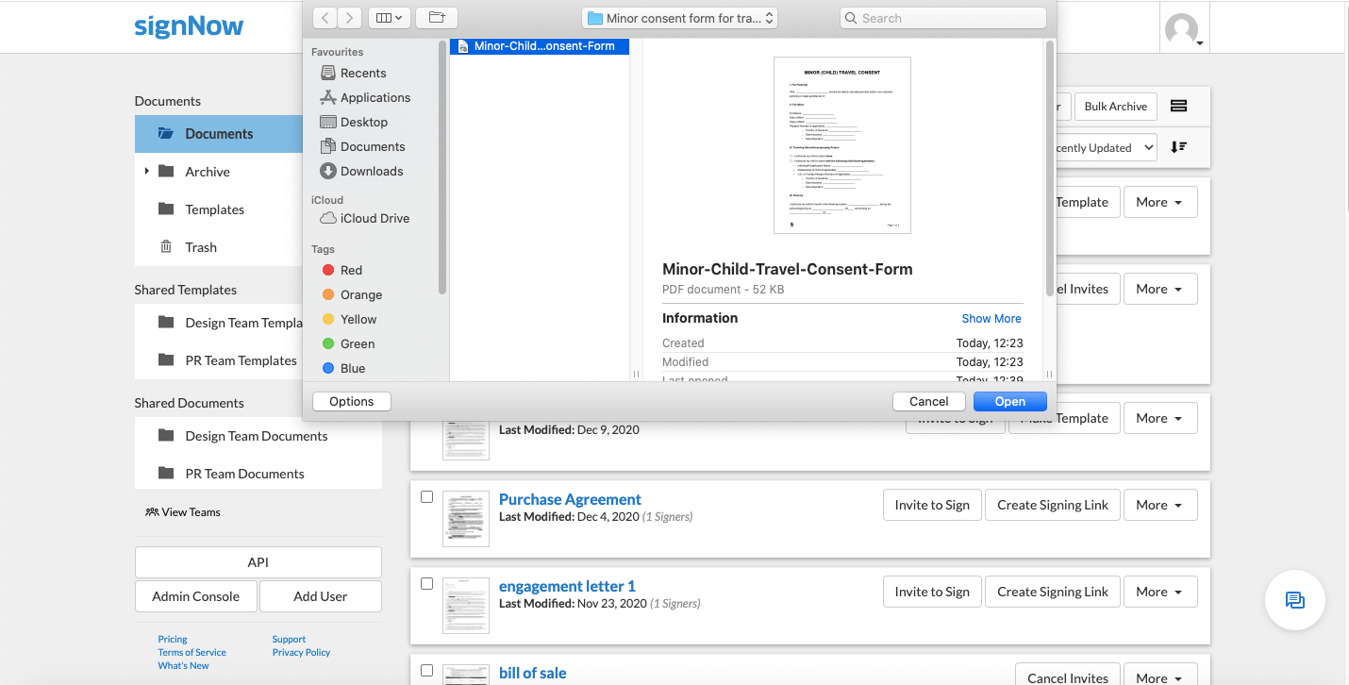Expand the Archive folder arrow
Image resolution: width=1349 pixels, height=685 pixels.
146,172
